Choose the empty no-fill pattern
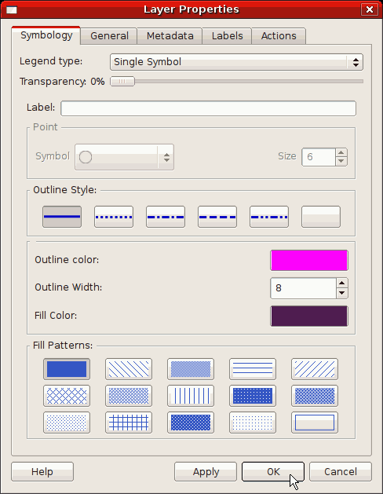Image resolution: width=383 pixels, height=494 pixels. (315, 423)
